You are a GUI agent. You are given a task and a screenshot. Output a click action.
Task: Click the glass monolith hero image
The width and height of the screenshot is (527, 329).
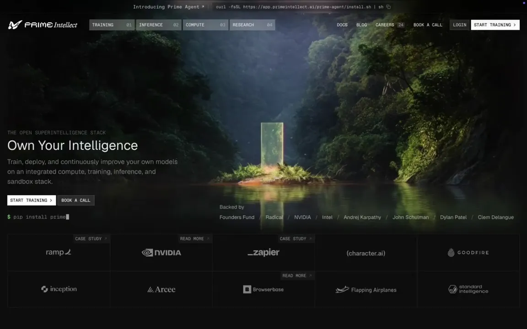coord(272,145)
